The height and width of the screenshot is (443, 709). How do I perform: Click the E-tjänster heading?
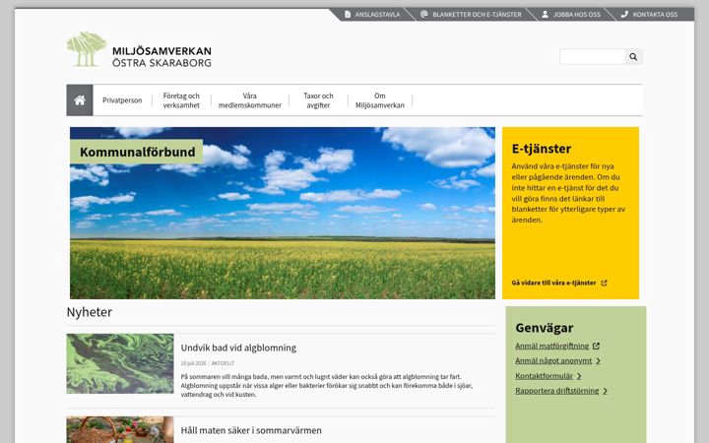(542, 149)
